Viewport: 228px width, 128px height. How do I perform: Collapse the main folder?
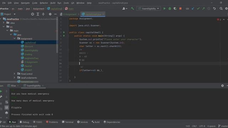(x=7, y=31)
